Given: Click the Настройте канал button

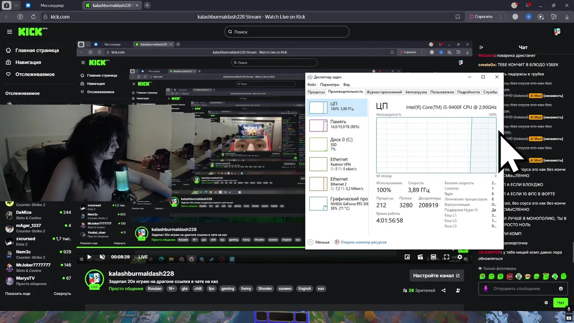Looking at the screenshot, I should pos(436,275).
